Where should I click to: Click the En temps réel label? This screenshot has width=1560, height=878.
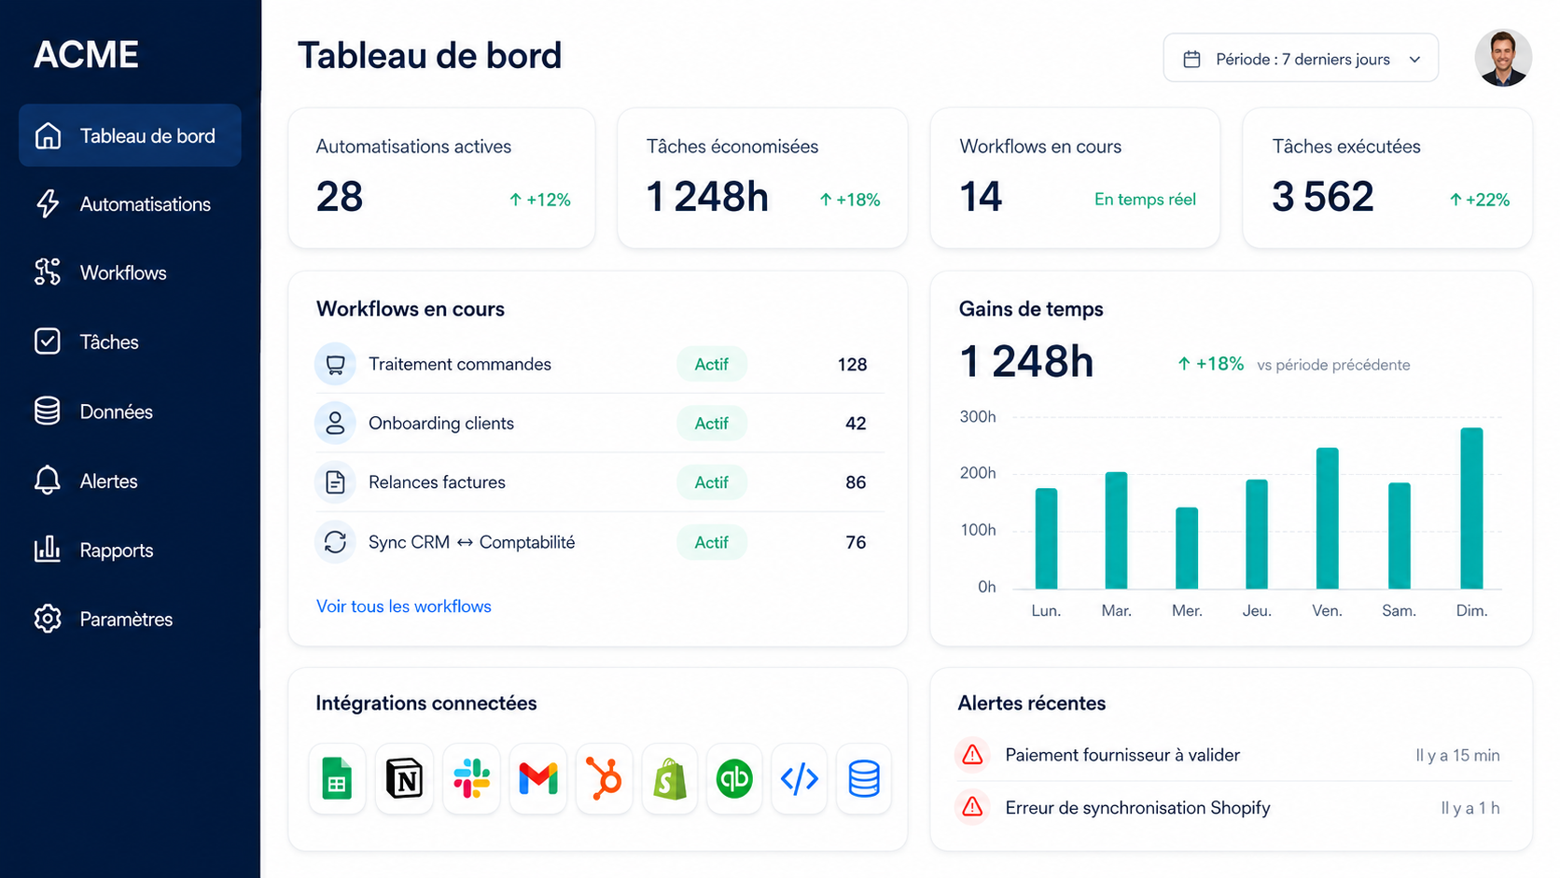click(x=1145, y=199)
